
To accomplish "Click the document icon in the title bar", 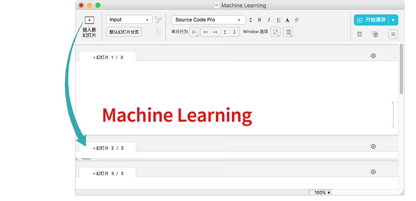I will coord(216,5).
